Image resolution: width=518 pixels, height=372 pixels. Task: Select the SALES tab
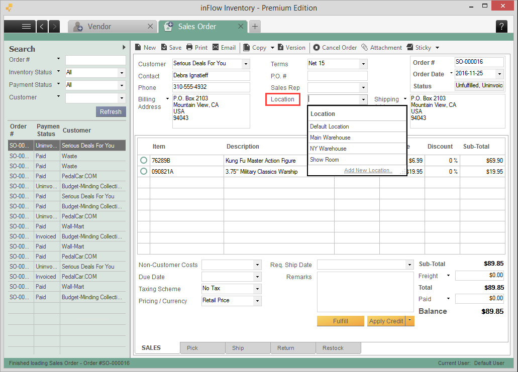pyautogui.click(x=157, y=348)
